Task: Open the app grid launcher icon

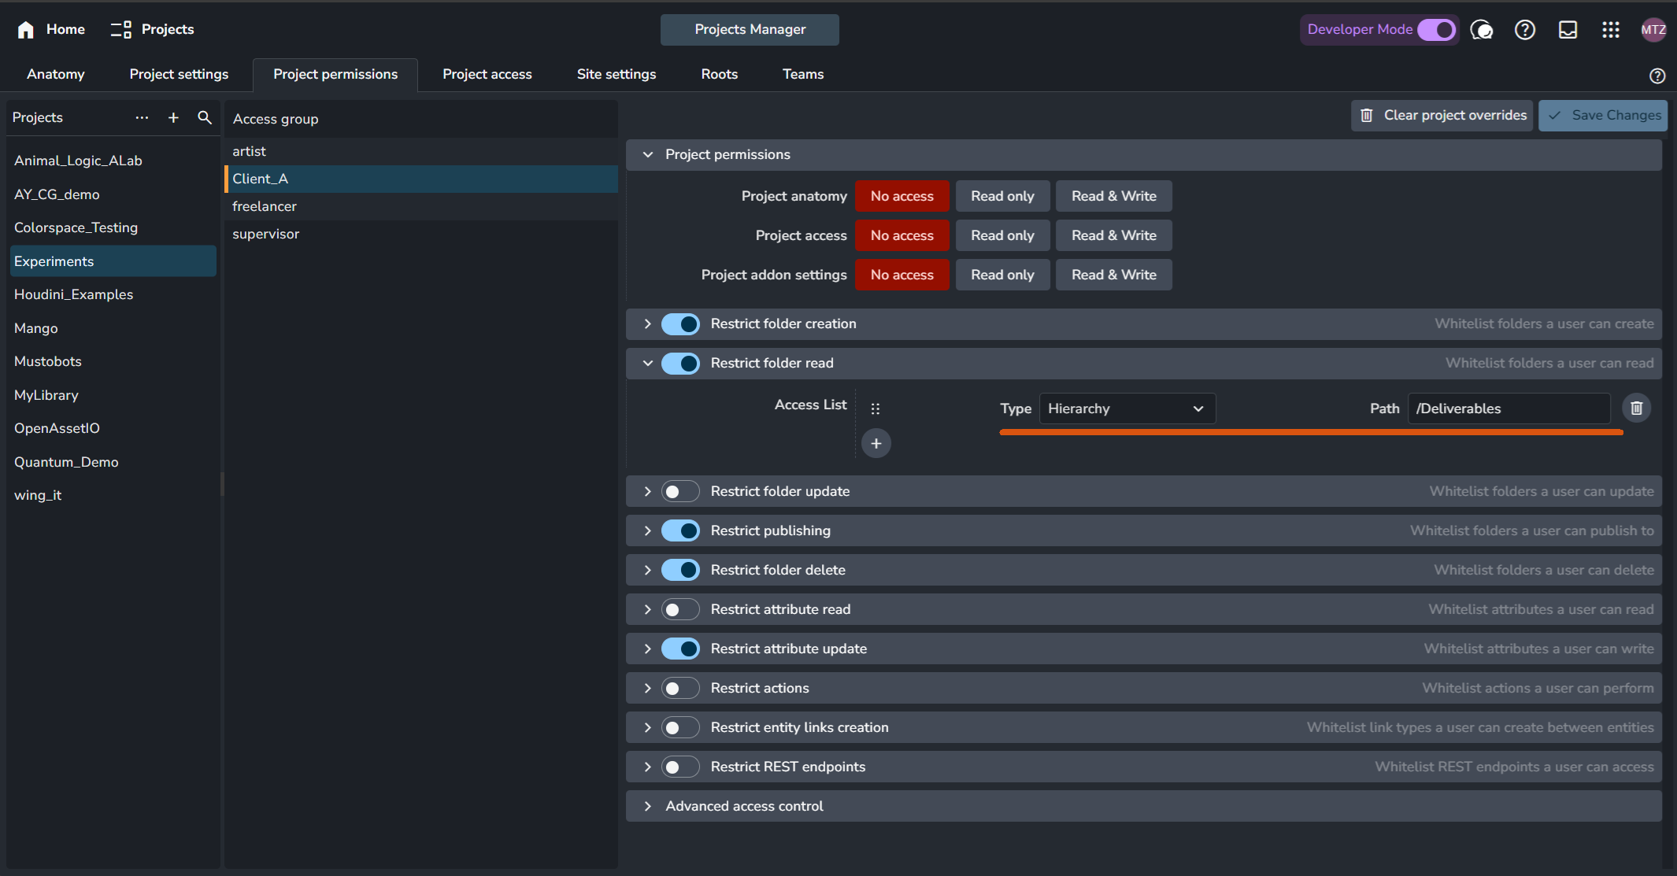Action: pyautogui.click(x=1610, y=30)
